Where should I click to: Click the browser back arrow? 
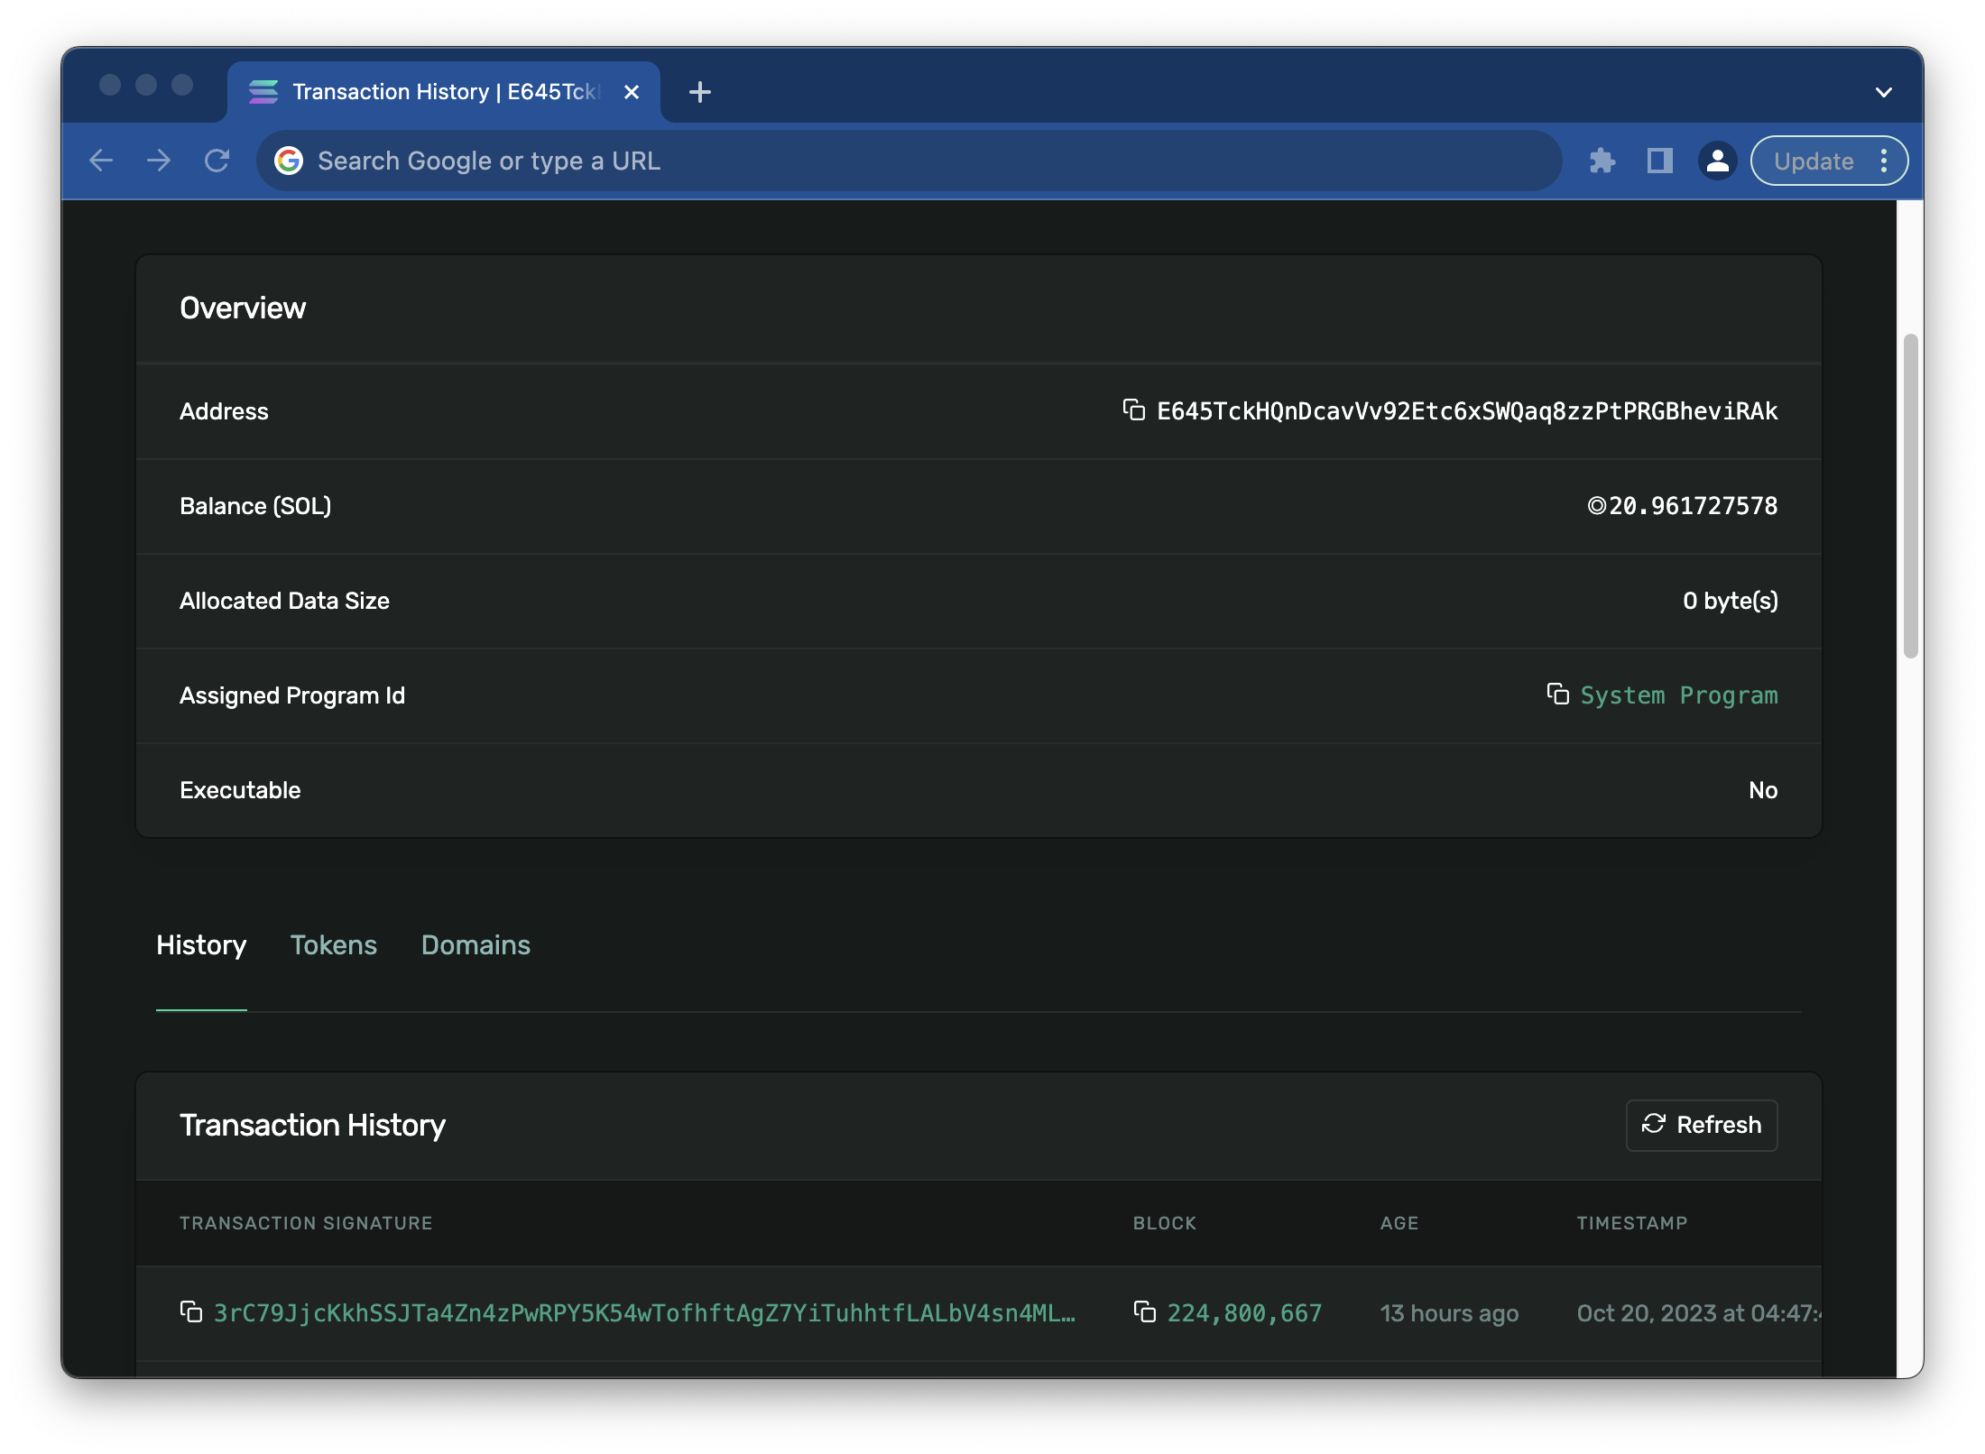pyautogui.click(x=101, y=161)
